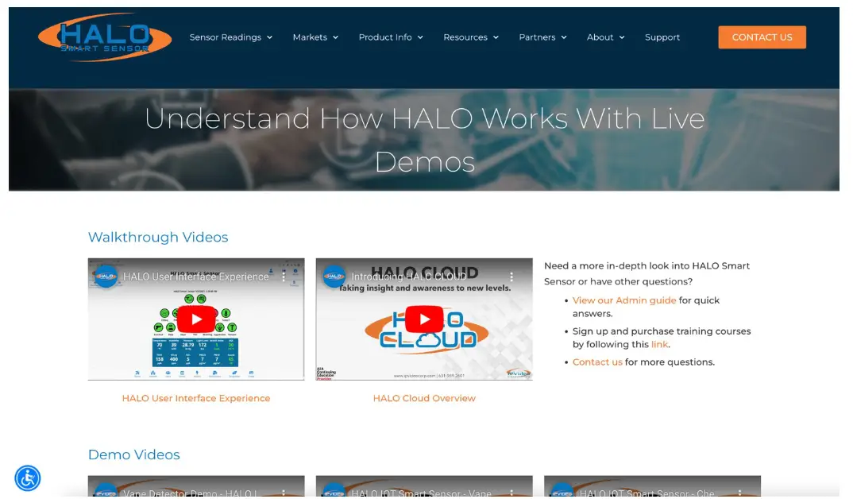
Task: Open three-dot menu on HALO IOT Smart Sensor video
Action: pos(511,493)
